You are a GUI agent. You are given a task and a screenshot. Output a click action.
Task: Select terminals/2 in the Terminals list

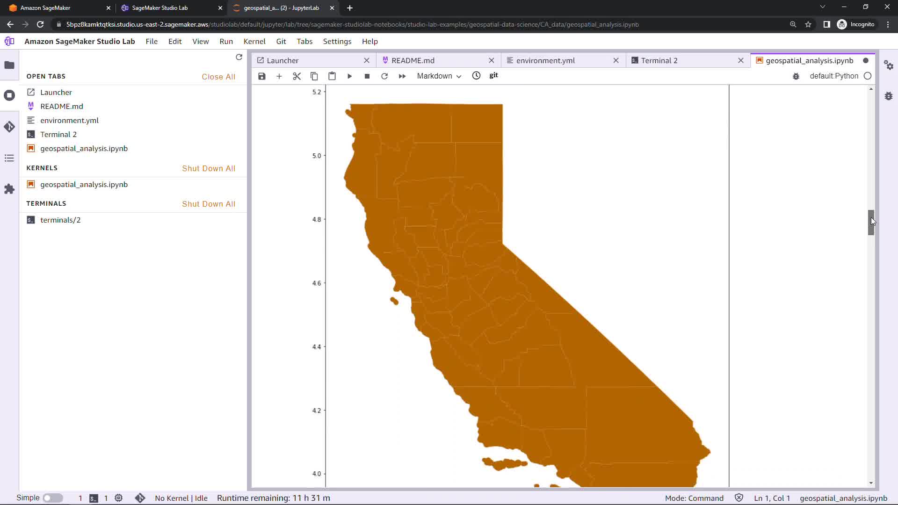click(60, 220)
